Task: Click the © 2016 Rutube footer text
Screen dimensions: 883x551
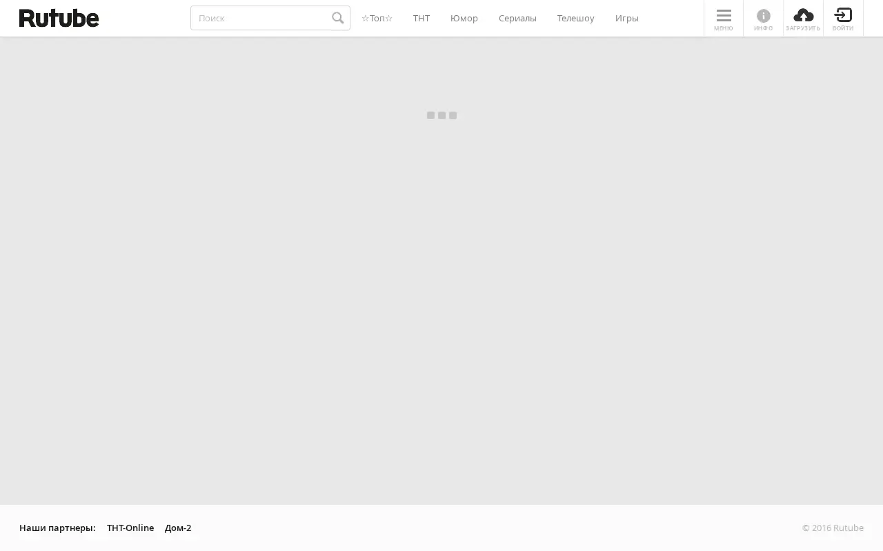Action: click(x=833, y=528)
